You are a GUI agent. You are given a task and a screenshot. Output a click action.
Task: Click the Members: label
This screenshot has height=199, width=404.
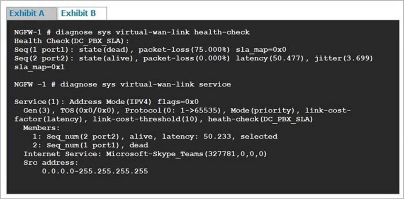coord(39,128)
